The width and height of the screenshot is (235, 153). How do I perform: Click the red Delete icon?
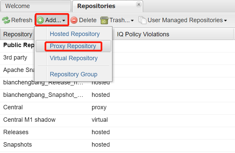(74, 20)
